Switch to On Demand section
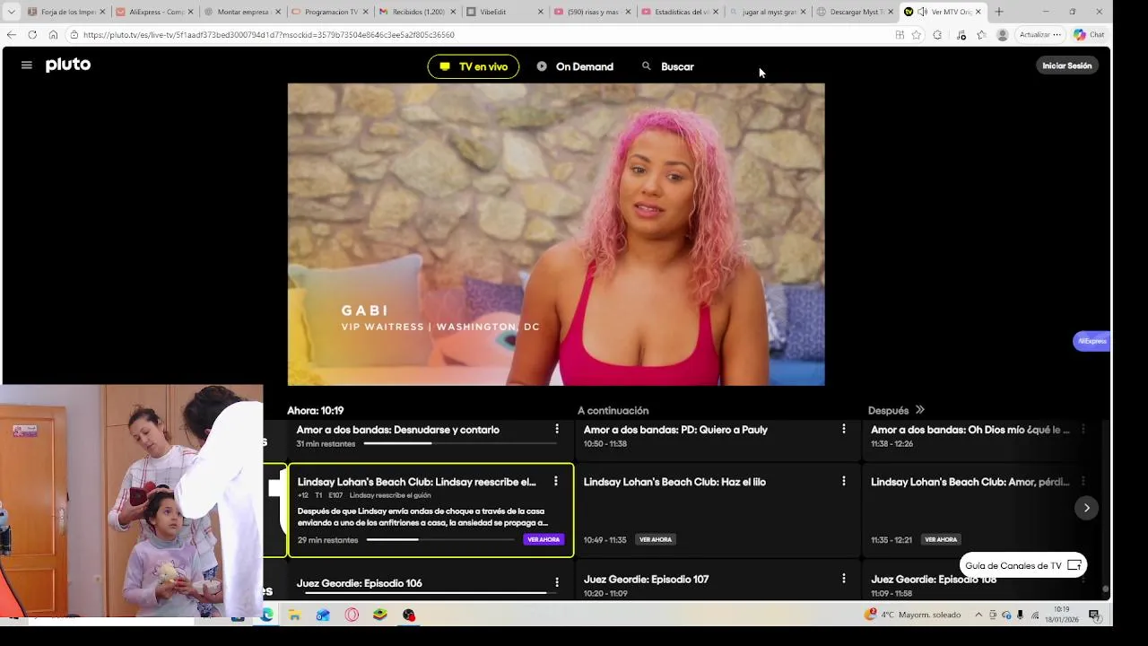This screenshot has width=1148, height=646. [x=575, y=66]
